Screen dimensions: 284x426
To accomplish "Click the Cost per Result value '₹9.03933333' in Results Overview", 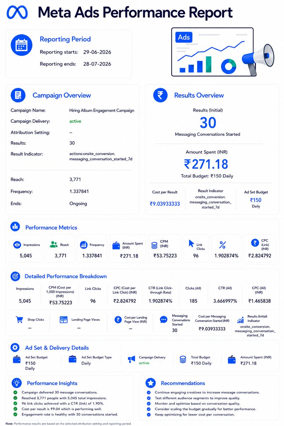I will pyautogui.click(x=165, y=204).
